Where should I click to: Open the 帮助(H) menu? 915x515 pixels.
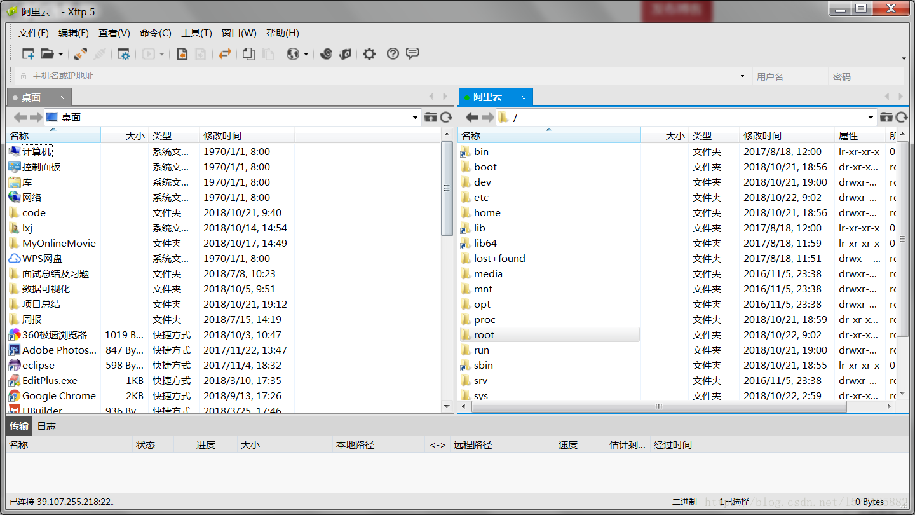[x=283, y=33]
